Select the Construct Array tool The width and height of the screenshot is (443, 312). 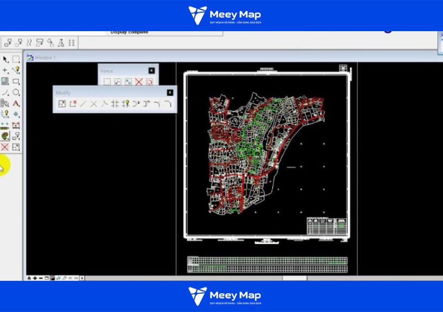[x=71, y=43]
